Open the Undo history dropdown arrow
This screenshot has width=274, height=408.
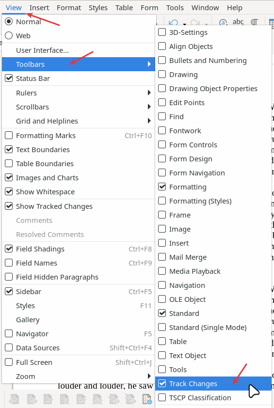pos(184,24)
